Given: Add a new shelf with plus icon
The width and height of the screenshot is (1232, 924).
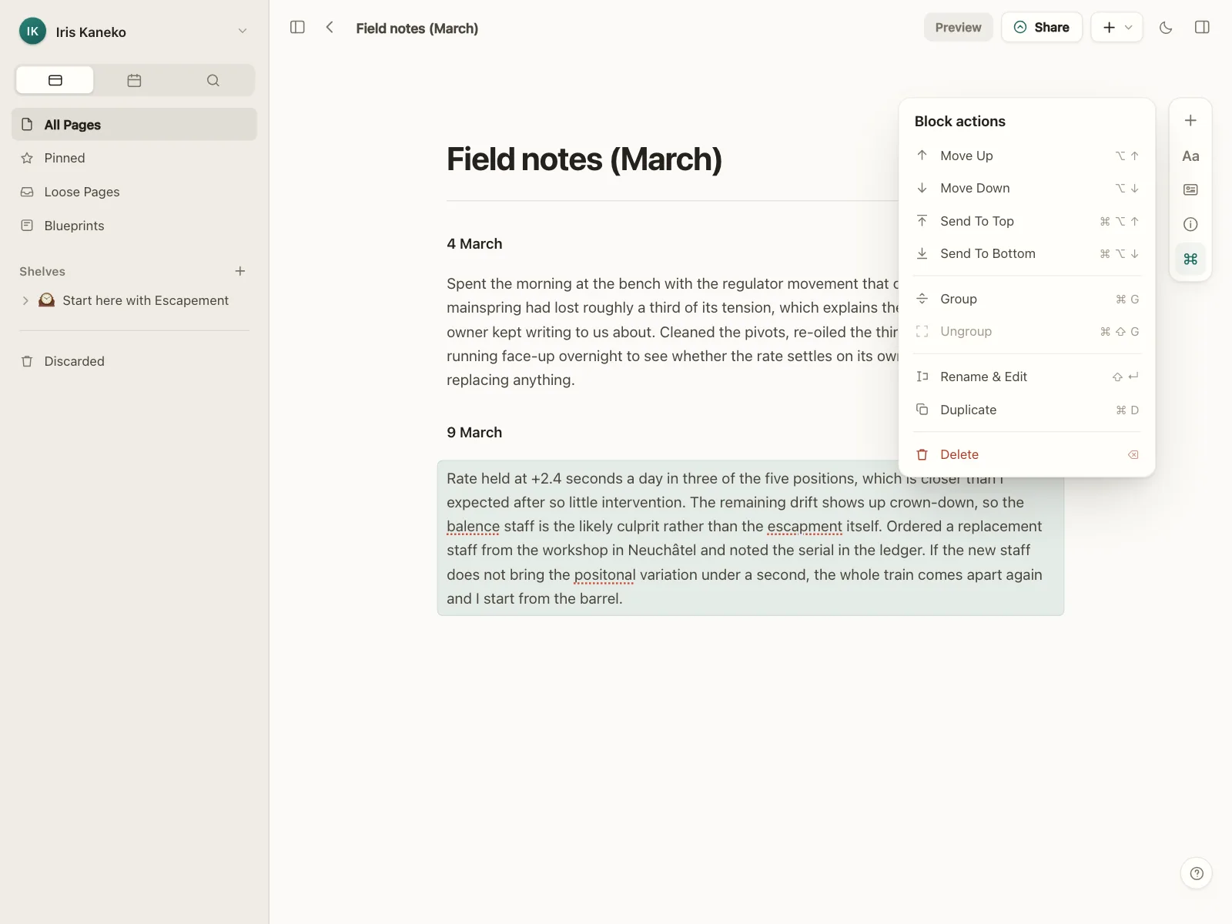Looking at the screenshot, I should coord(240,271).
